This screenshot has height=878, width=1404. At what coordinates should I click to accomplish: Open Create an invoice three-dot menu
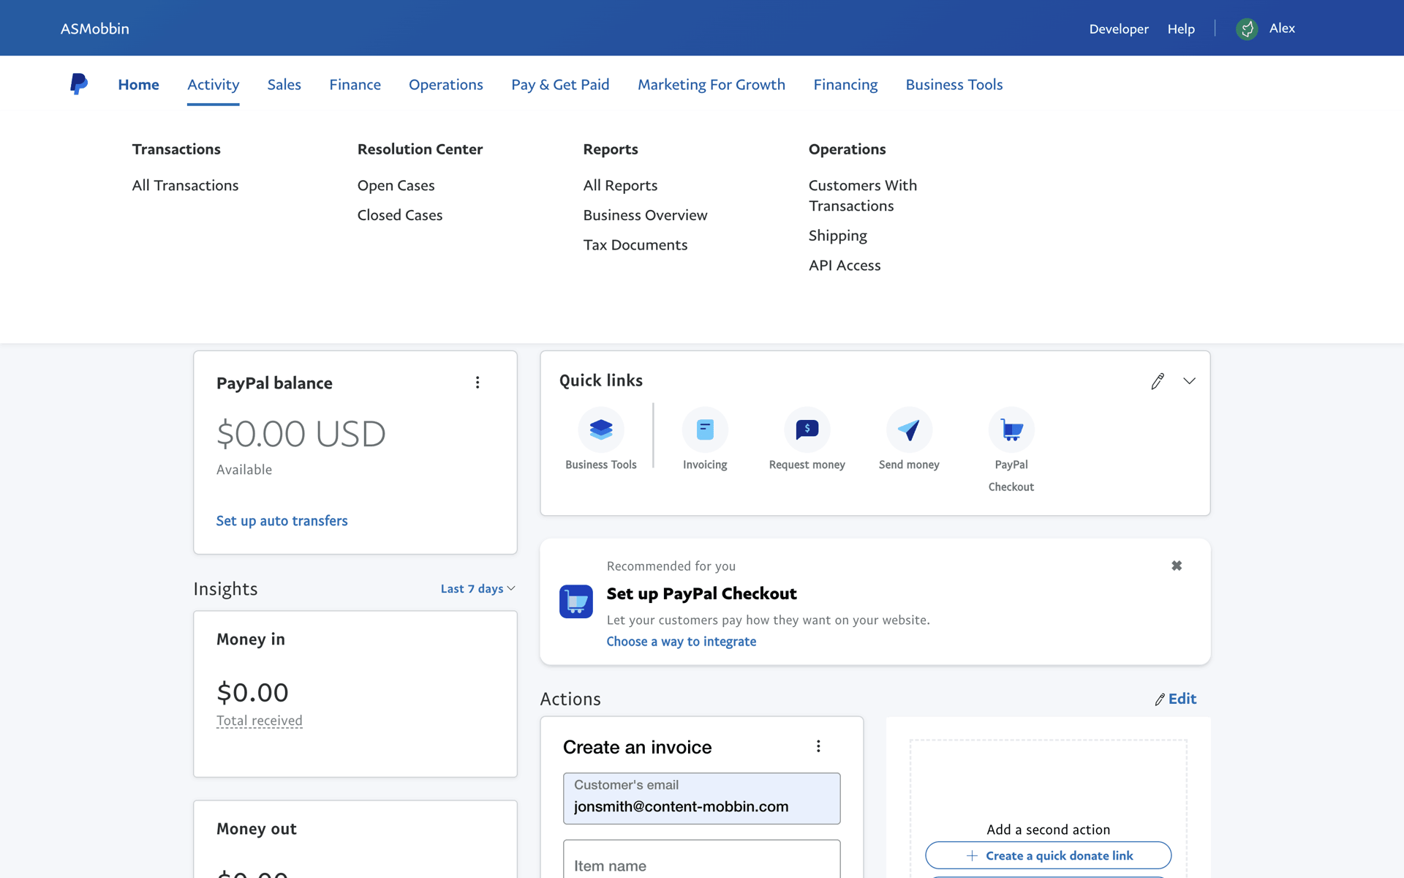(818, 746)
